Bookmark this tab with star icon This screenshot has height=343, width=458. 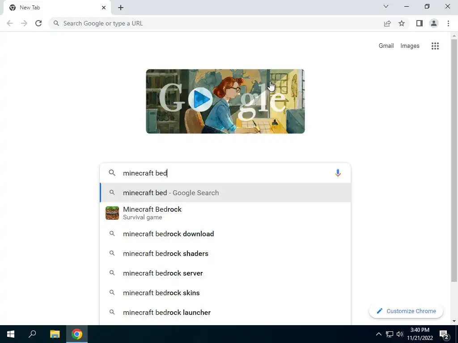click(x=402, y=23)
